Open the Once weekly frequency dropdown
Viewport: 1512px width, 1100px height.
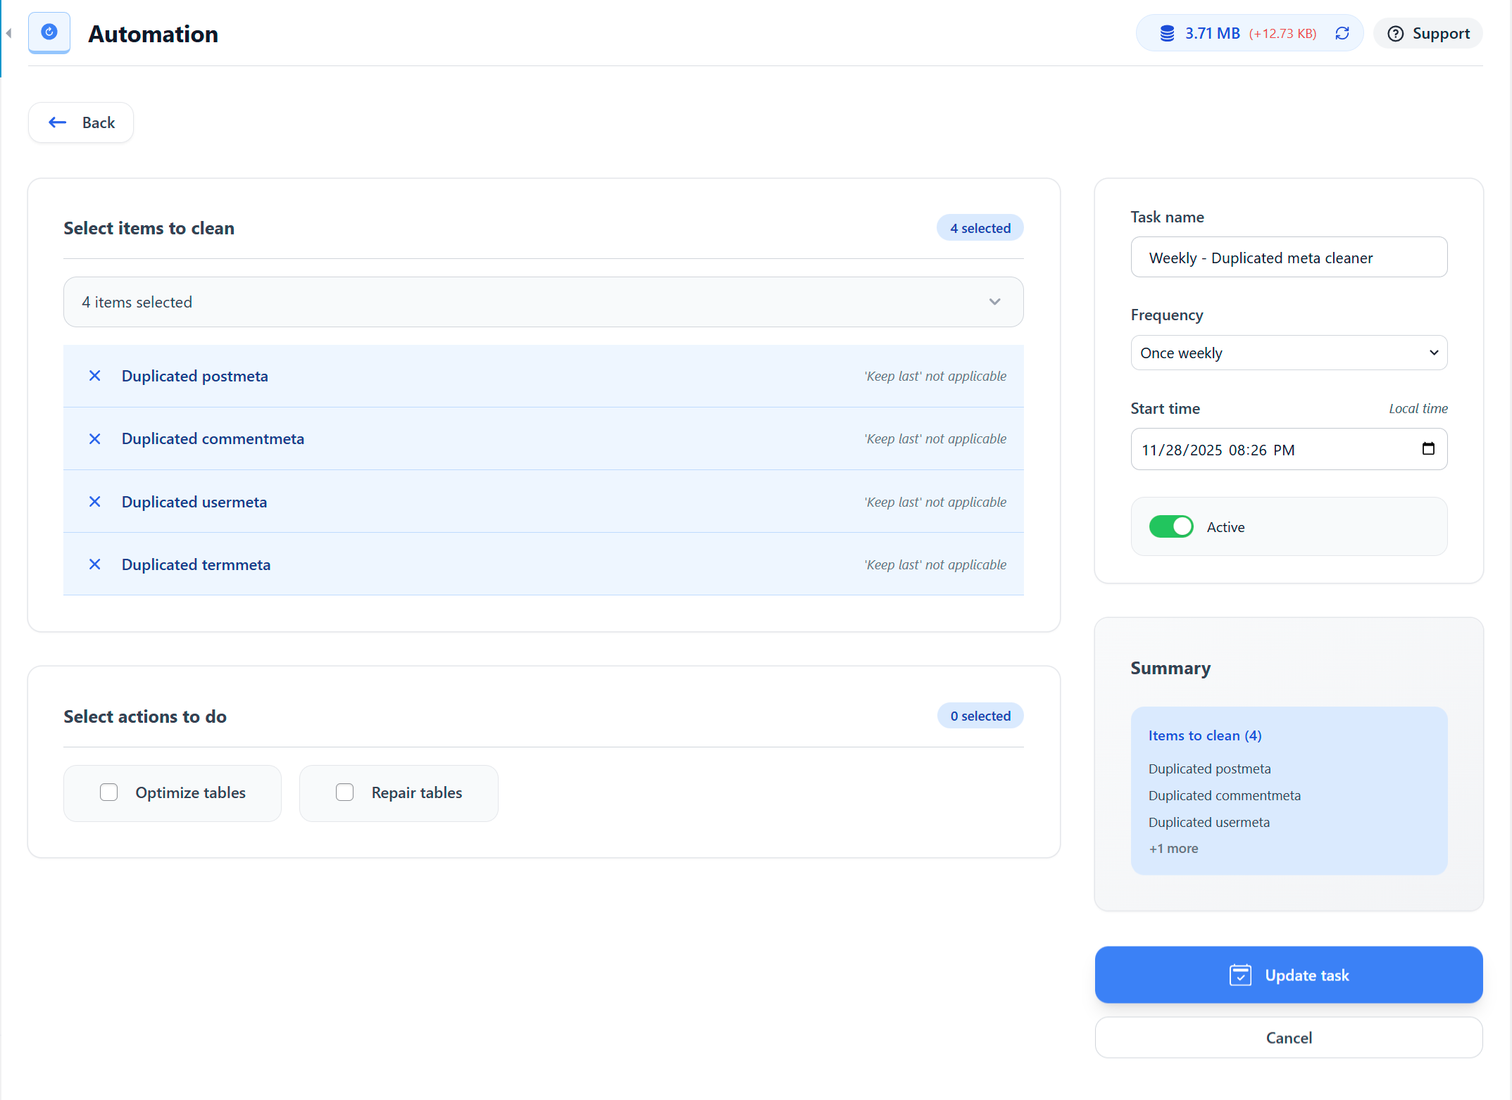1289,353
